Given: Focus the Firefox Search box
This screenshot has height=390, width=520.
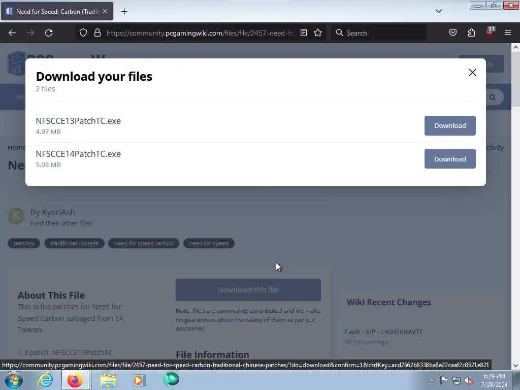Looking at the screenshot, I should [379, 33].
